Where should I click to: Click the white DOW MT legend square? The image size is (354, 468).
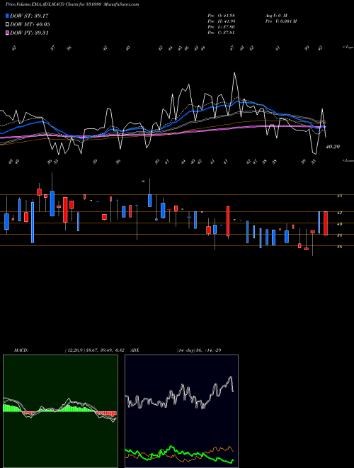point(7,25)
